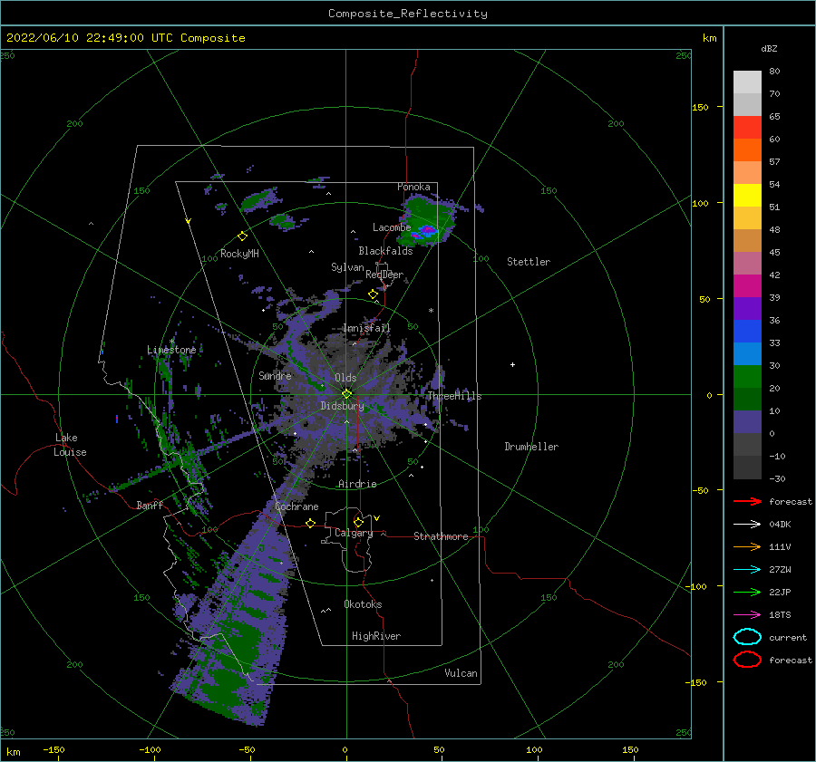This screenshot has width=816, height=762.
Task: Click the red swatch between 65 and 60
Action: click(747, 128)
